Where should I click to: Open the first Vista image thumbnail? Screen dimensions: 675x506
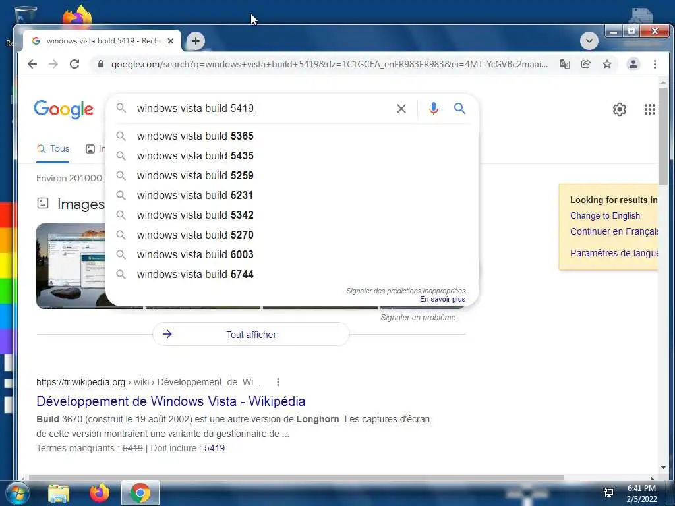[71, 266]
